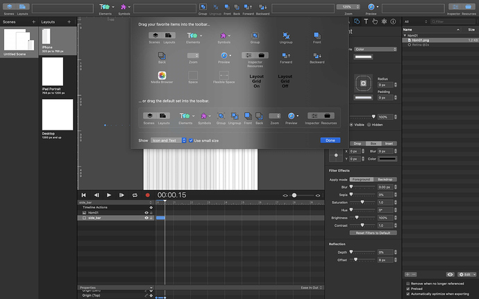This screenshot has width=479, height=299.
Task: Click the Elements icon in the main toolbar
Action: tap(104, 6)
